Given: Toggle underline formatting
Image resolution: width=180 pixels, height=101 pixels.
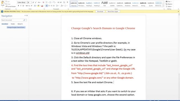Looking at the screenshot, I should [x=23, y=6].
